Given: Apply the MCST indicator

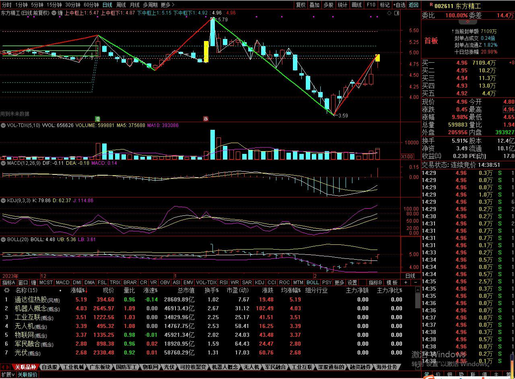Looking at the screenshot, I should [x=46, y=283].
